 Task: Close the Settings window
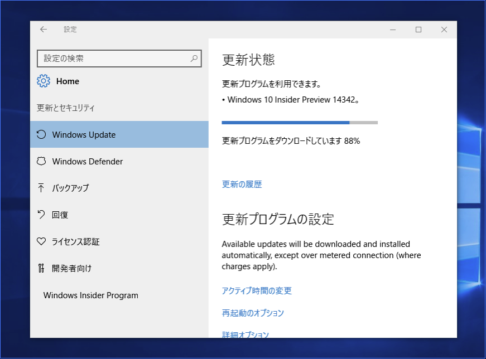pyautogui.click(x=444, y=30)
